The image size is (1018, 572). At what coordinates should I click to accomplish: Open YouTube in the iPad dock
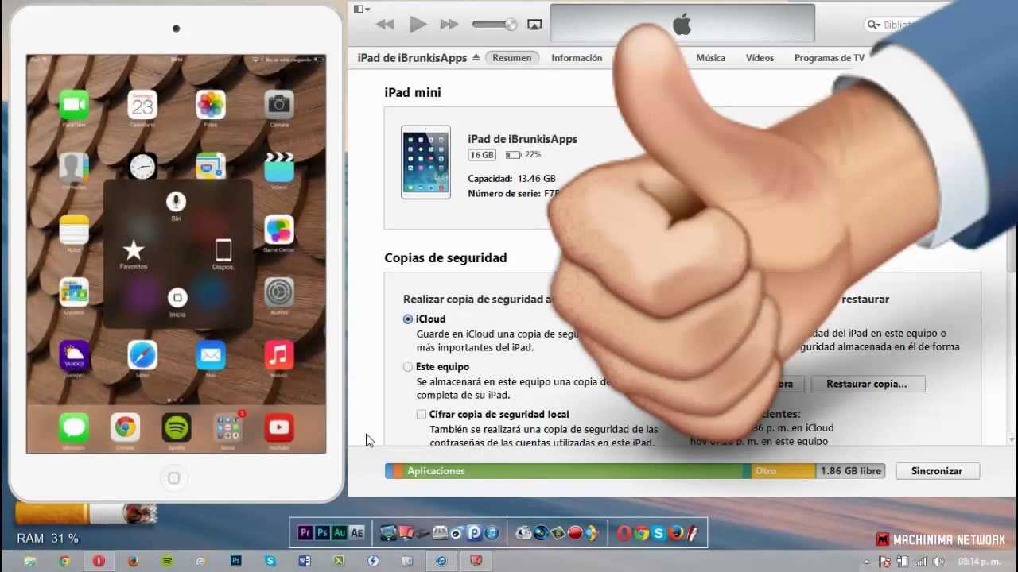[279, 427]
